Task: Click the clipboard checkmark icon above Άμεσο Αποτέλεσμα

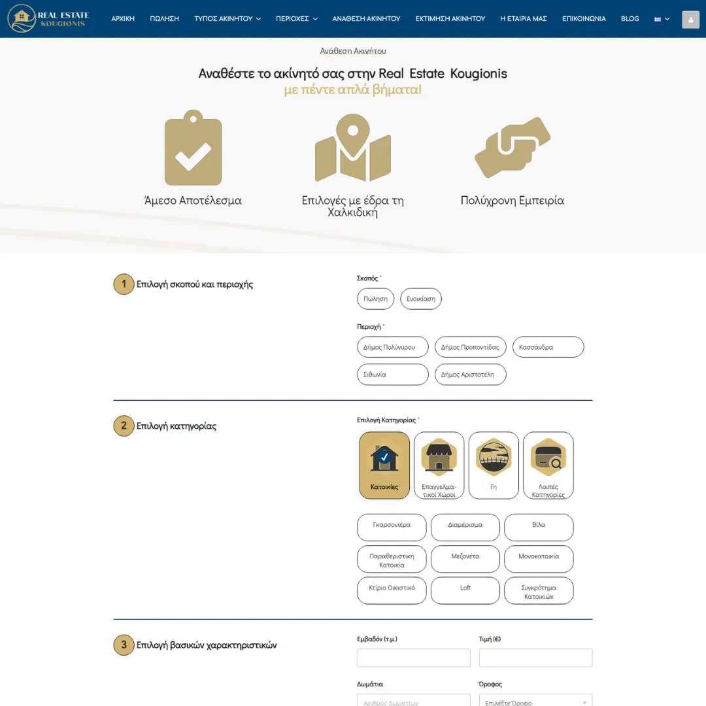Action: pos(193,148)
